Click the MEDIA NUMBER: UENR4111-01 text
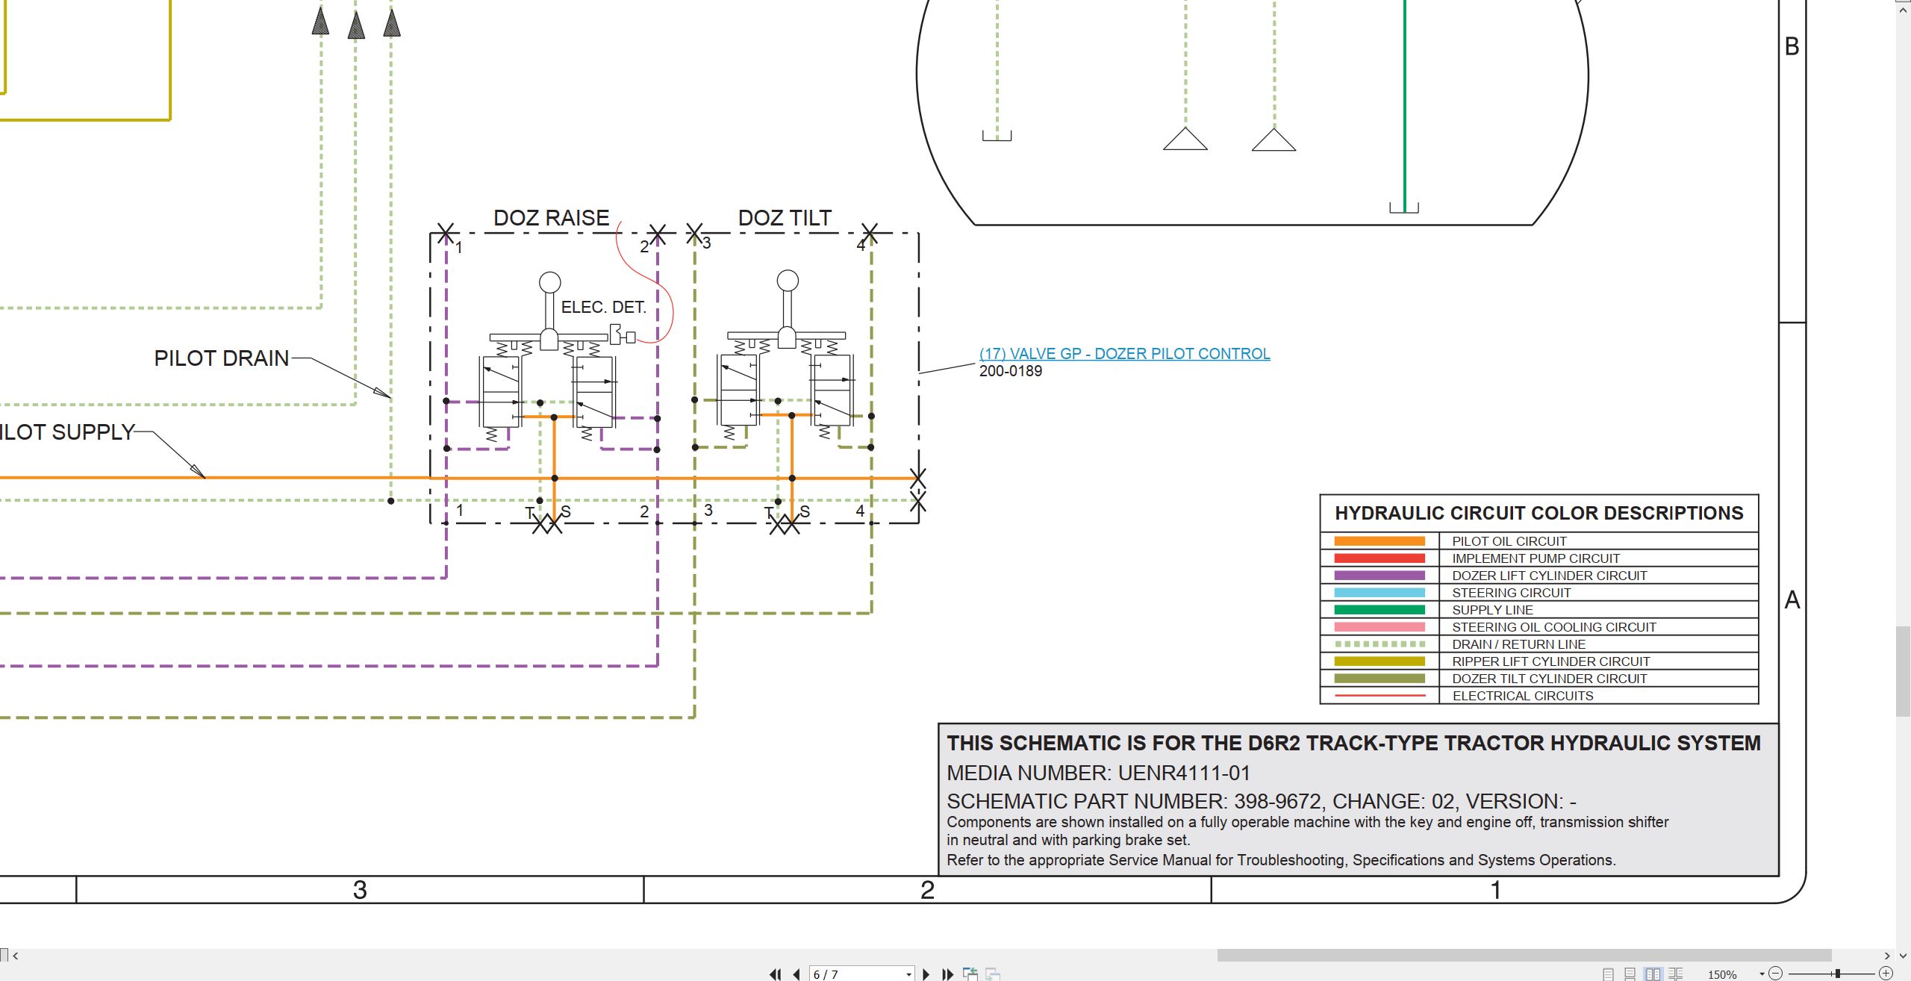The width and height of the screenshot is (1911, 981). pyautogui.click(x=1098, y=773)
